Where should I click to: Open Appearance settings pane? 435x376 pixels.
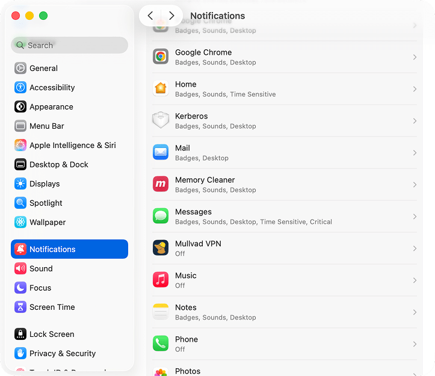[69, 106]
